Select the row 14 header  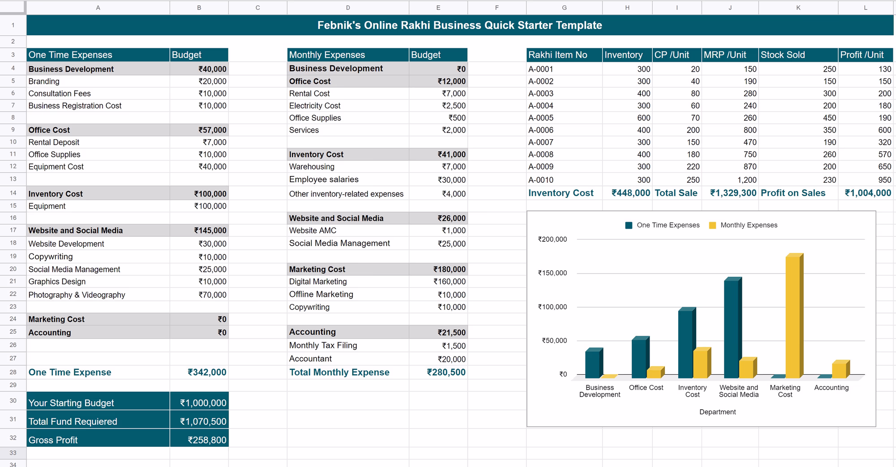click(x=13, y=193)
